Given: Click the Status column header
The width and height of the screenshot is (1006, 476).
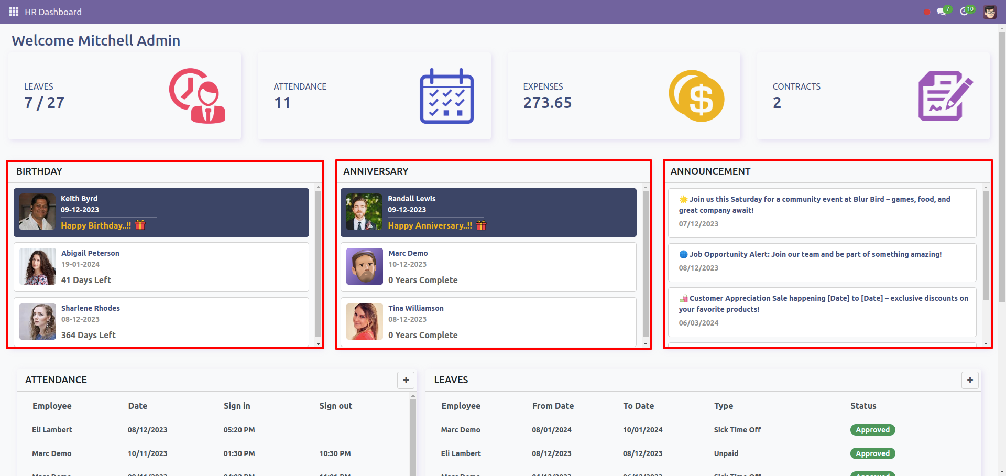Looking at the screenshot, I should coord(863,406).
